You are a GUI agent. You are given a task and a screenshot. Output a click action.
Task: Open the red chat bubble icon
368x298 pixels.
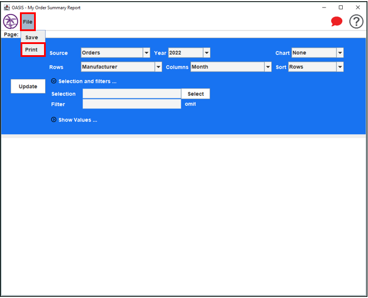pyautogui.click(x=336, y=22)
